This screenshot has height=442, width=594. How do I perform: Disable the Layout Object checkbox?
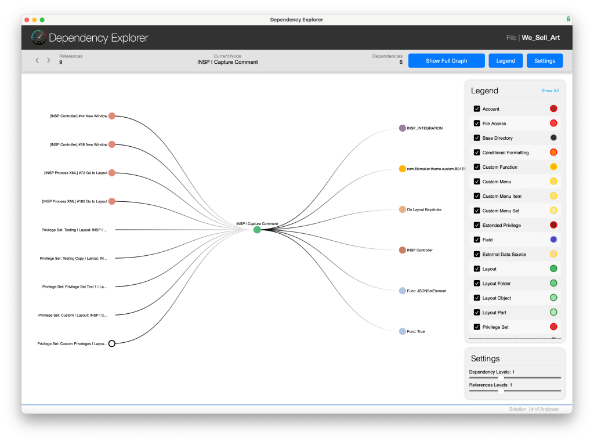click(477, 298)
